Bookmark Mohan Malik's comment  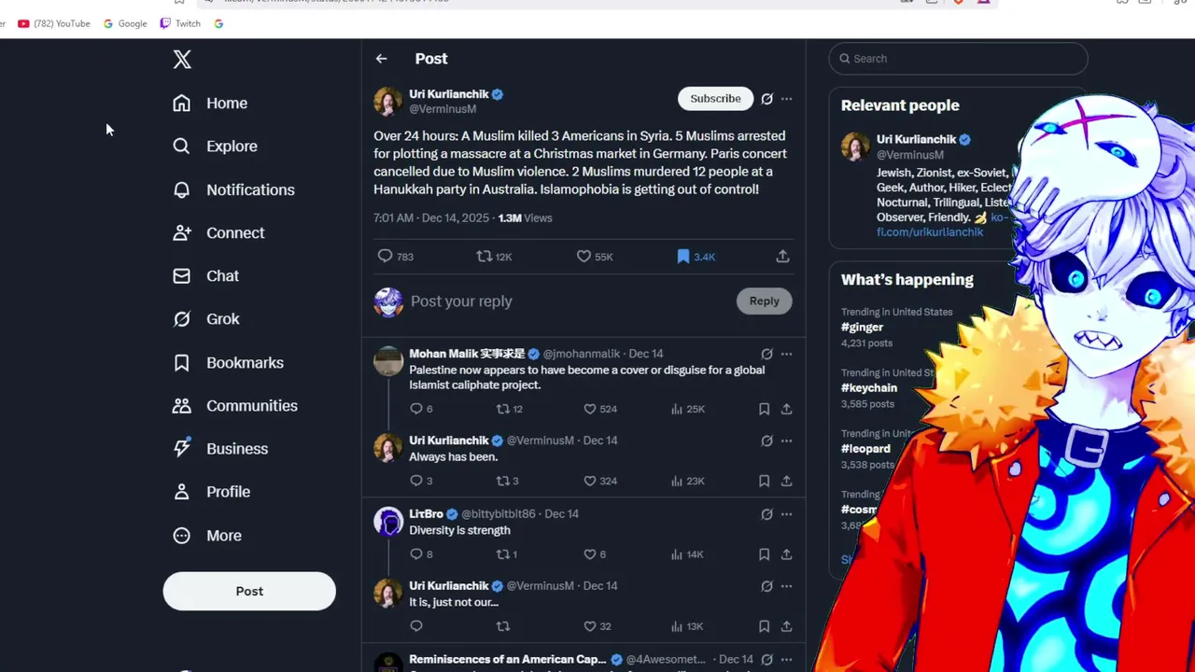point(764,409)
